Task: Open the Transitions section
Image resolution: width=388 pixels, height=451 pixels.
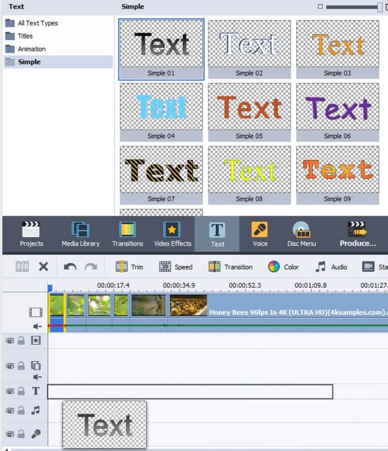Action: (128, 234)
